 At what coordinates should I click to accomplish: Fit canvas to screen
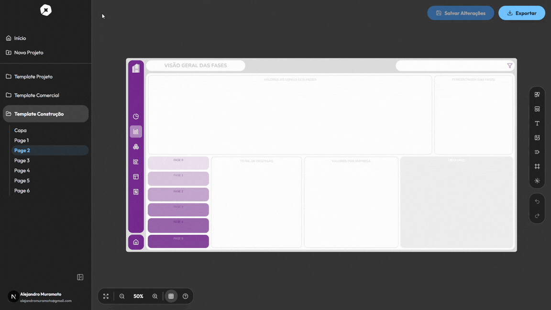[106, 296]
